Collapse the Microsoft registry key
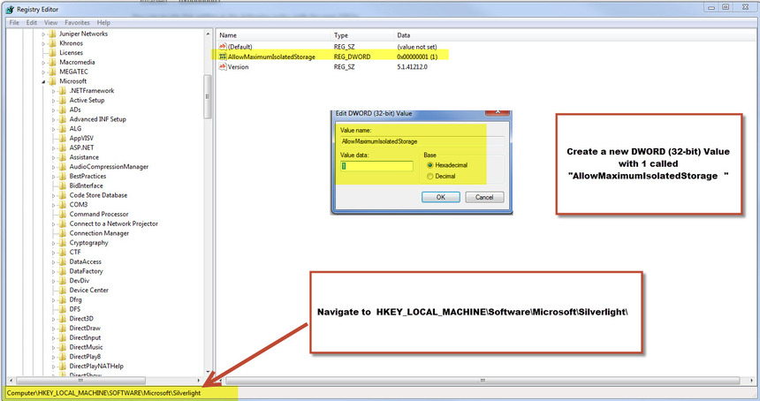This screenshot has width=760, height=401. pos(43,82)
